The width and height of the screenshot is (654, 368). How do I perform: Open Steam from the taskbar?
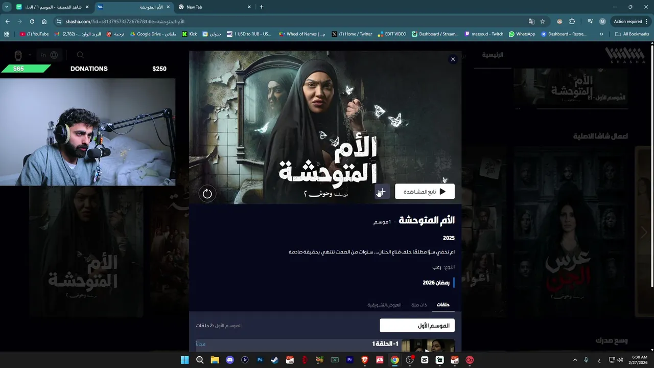pos(275,360)
